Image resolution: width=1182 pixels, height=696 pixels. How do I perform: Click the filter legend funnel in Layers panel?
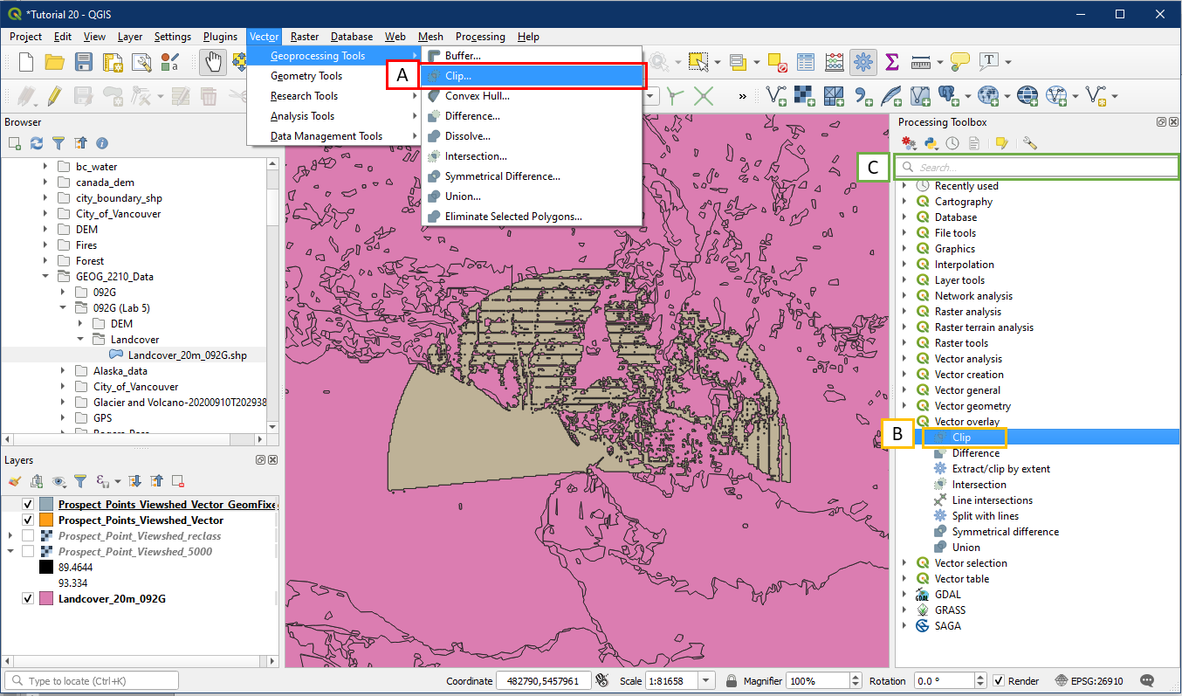click(80, 481)
